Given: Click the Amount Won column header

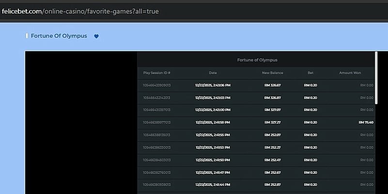Looking at the screenshot, I should coord(350,73).
